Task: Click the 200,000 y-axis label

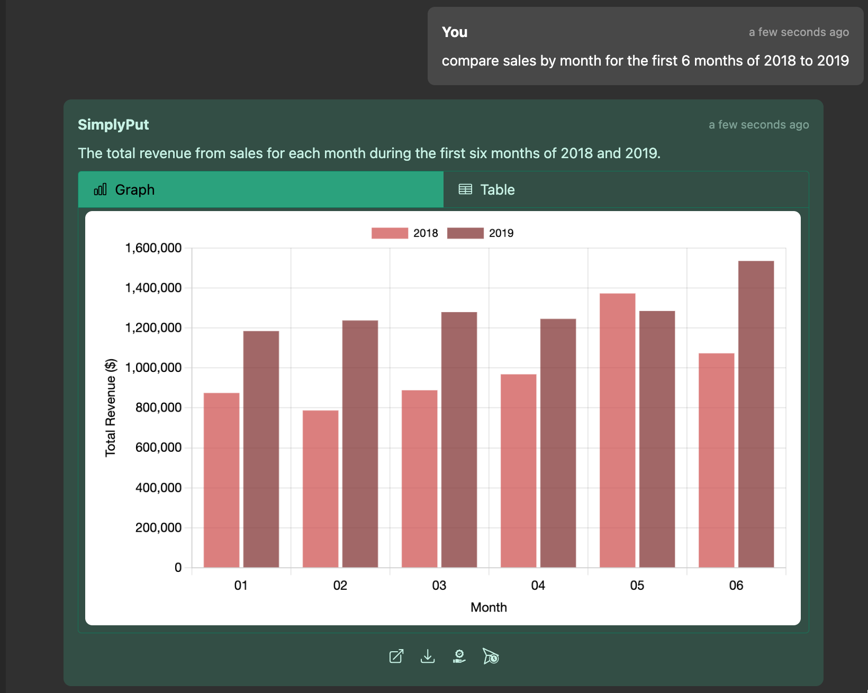Action: [x=158, y=527]
